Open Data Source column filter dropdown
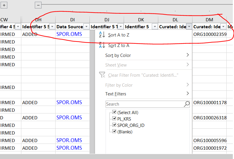The image size is (234, 159). [86, 27]
